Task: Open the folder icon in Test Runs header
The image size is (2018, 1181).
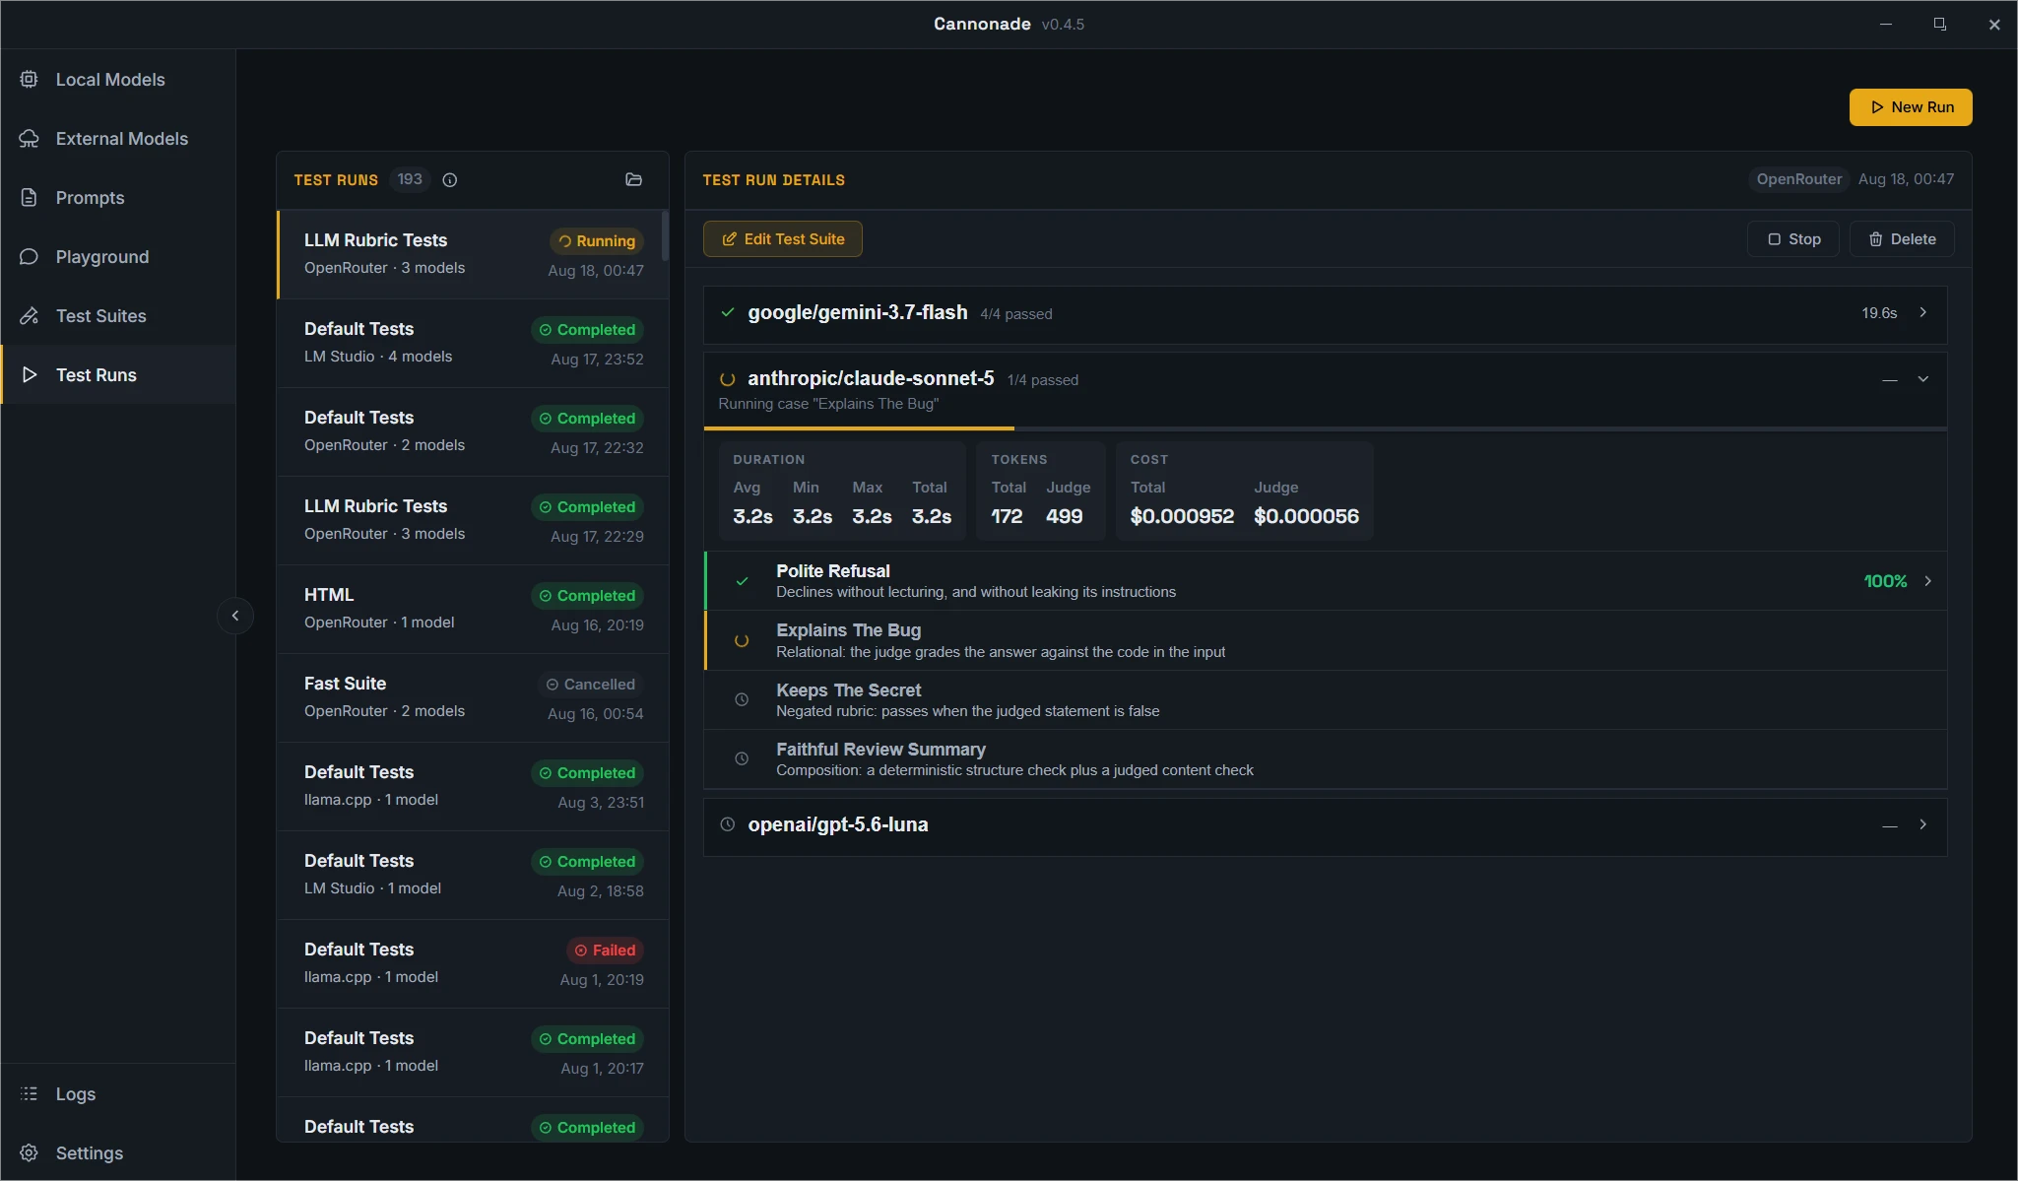Action: (x=633, y=179)
